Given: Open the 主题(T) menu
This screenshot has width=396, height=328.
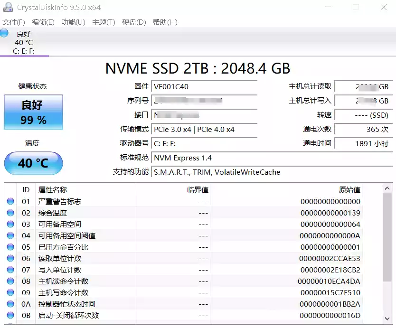Looking at the screenshot, I should [x=104, y=22].
